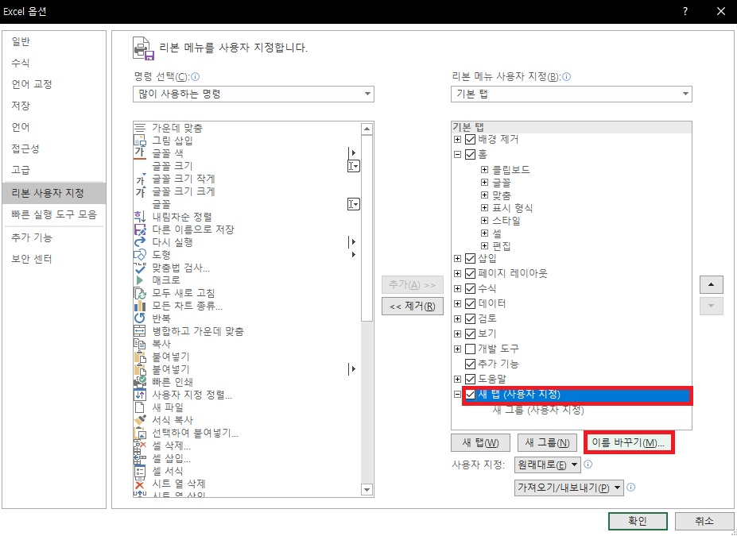Open the 보안 센터 category
The image size is (737, 536).
(x=54, y=259)
